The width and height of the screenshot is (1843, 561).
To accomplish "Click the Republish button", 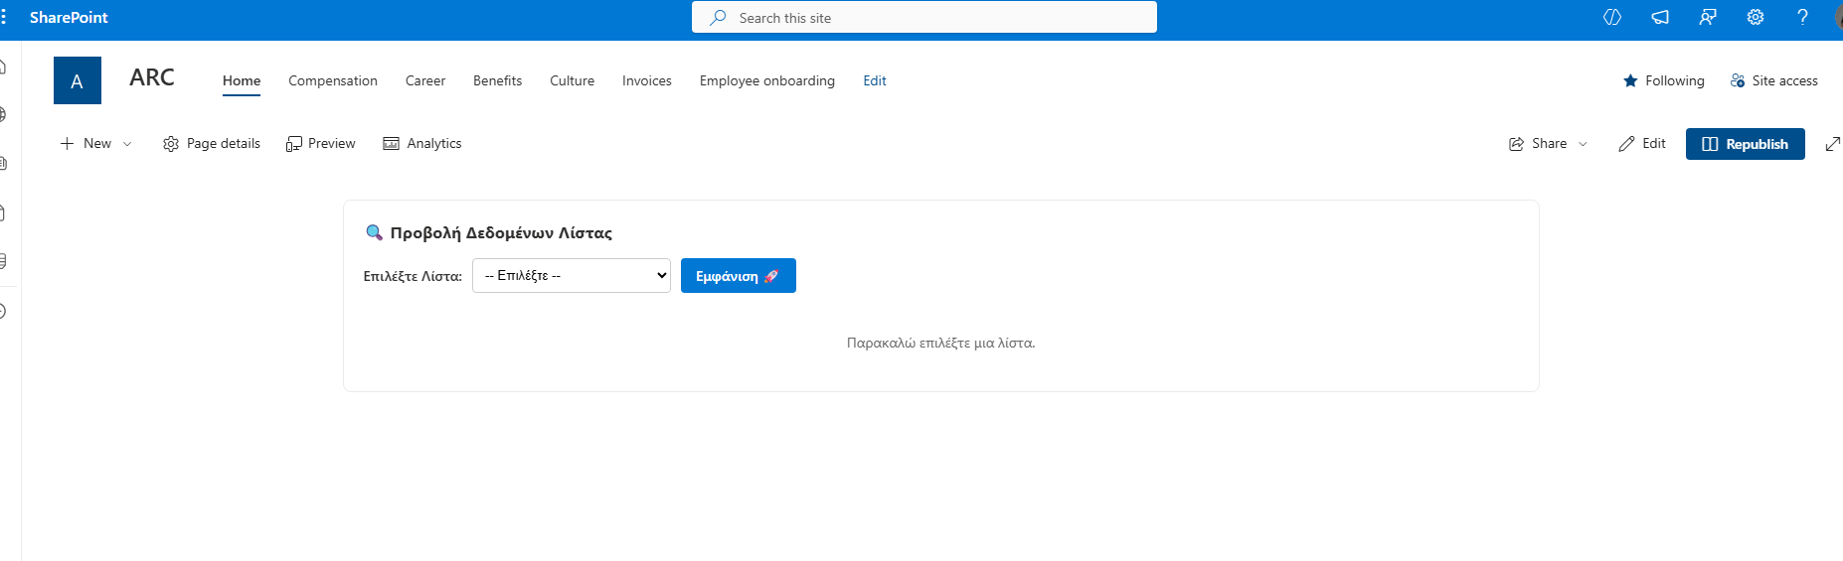I will pyautogui.click(x=1745, y=144).
